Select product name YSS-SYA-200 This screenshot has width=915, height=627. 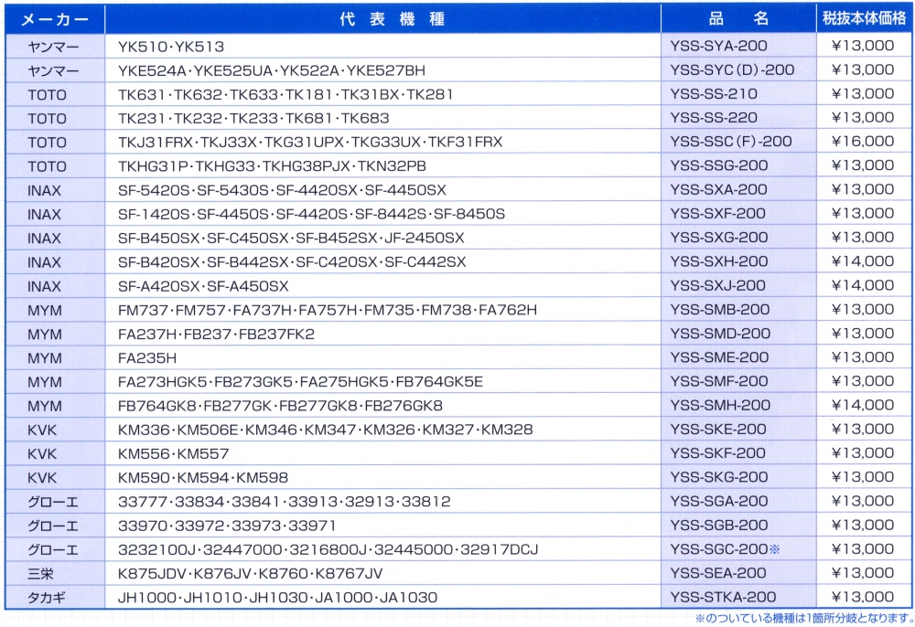[x=718, y=46]
